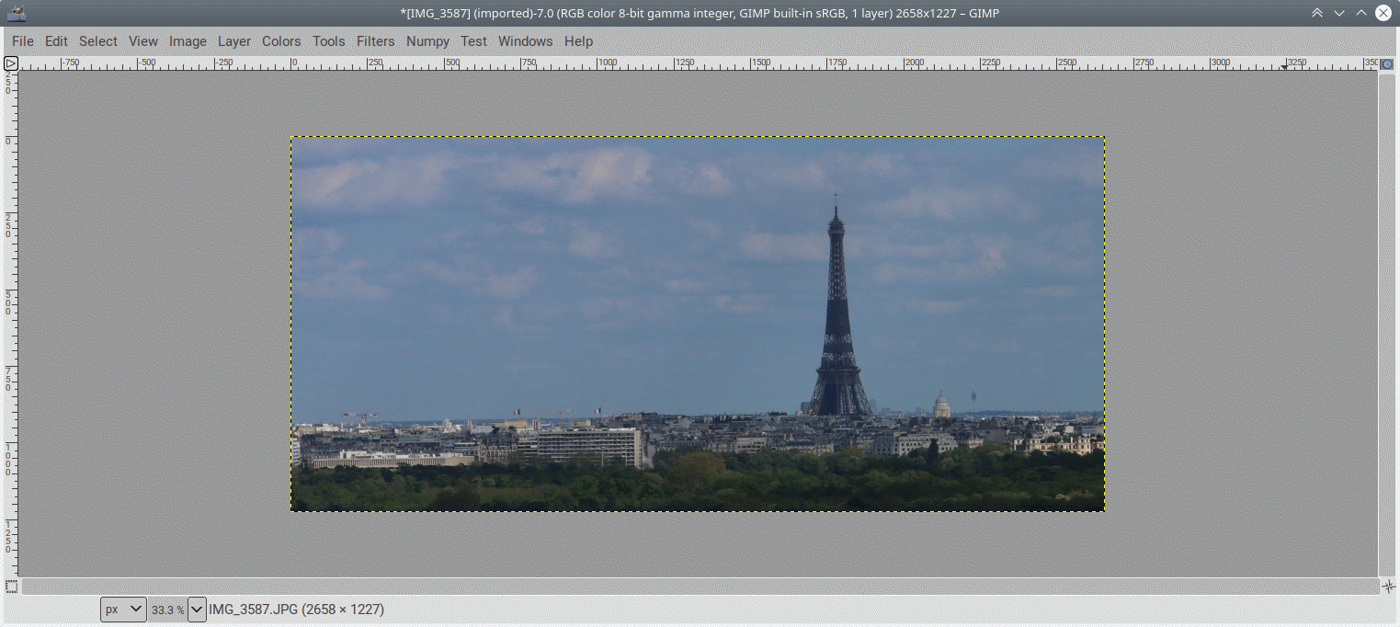Open the Layer menu
Viewport: 1400px width, 627px height.
click(234, 41)
